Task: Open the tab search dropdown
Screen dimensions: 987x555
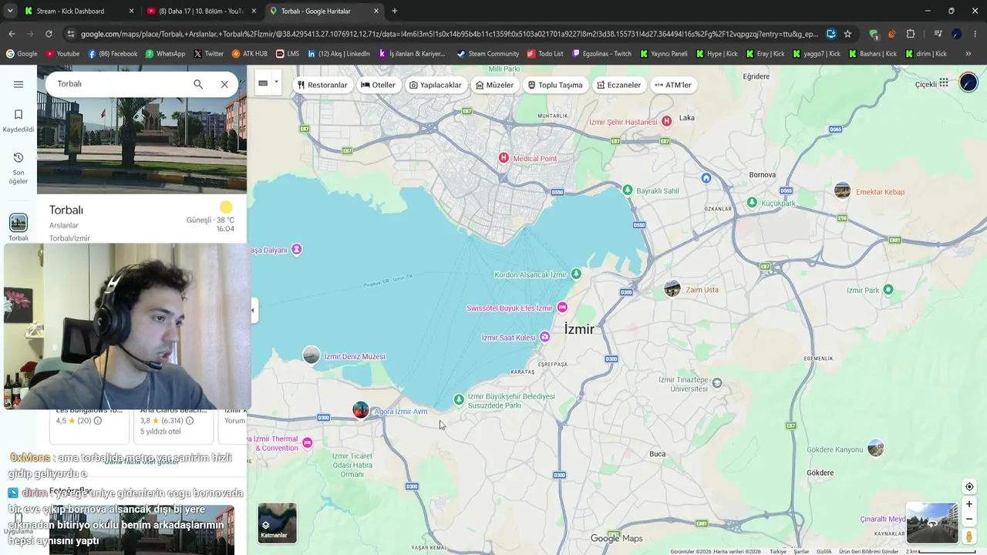Action: pos(10,11)
